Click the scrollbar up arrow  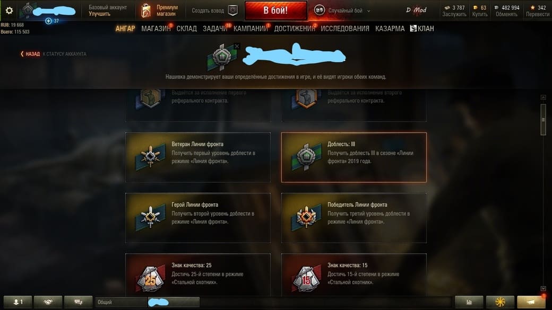(543, 98)
